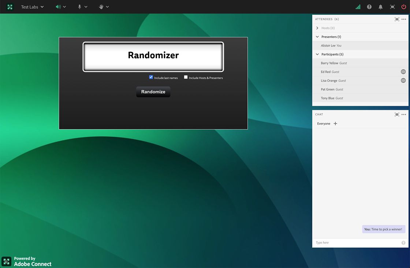Image resolution: width=410 pixels, height=268 pixels.
Task: Enable Include Hosts & Presenters checkbox
Action: (x=186, y=77)
